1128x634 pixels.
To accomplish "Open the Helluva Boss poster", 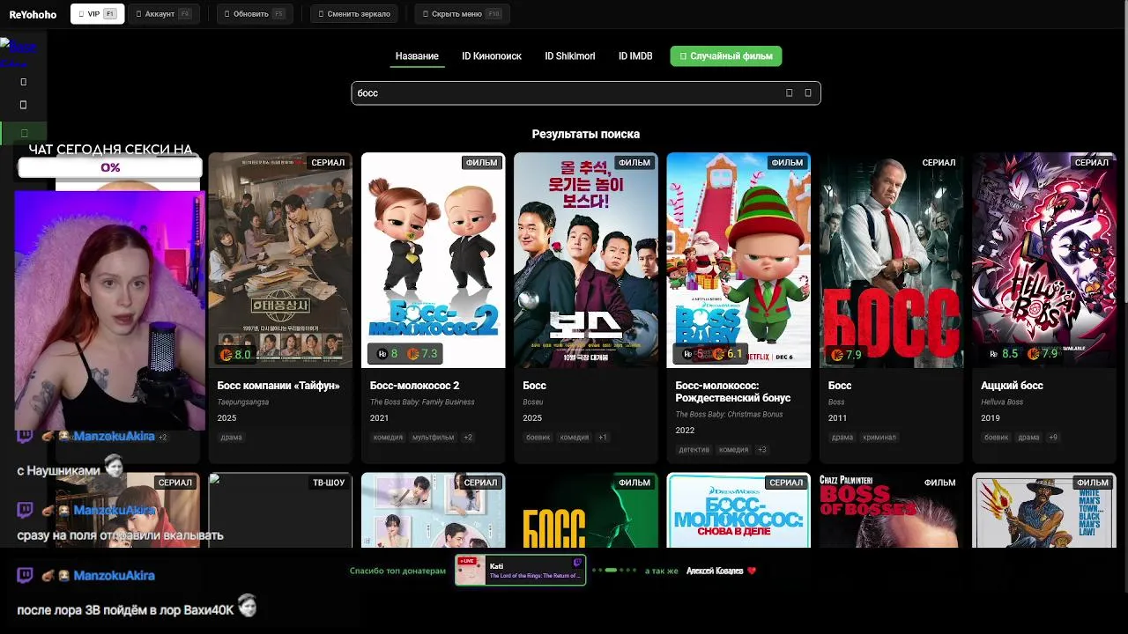I will (x=1043, y=260).
